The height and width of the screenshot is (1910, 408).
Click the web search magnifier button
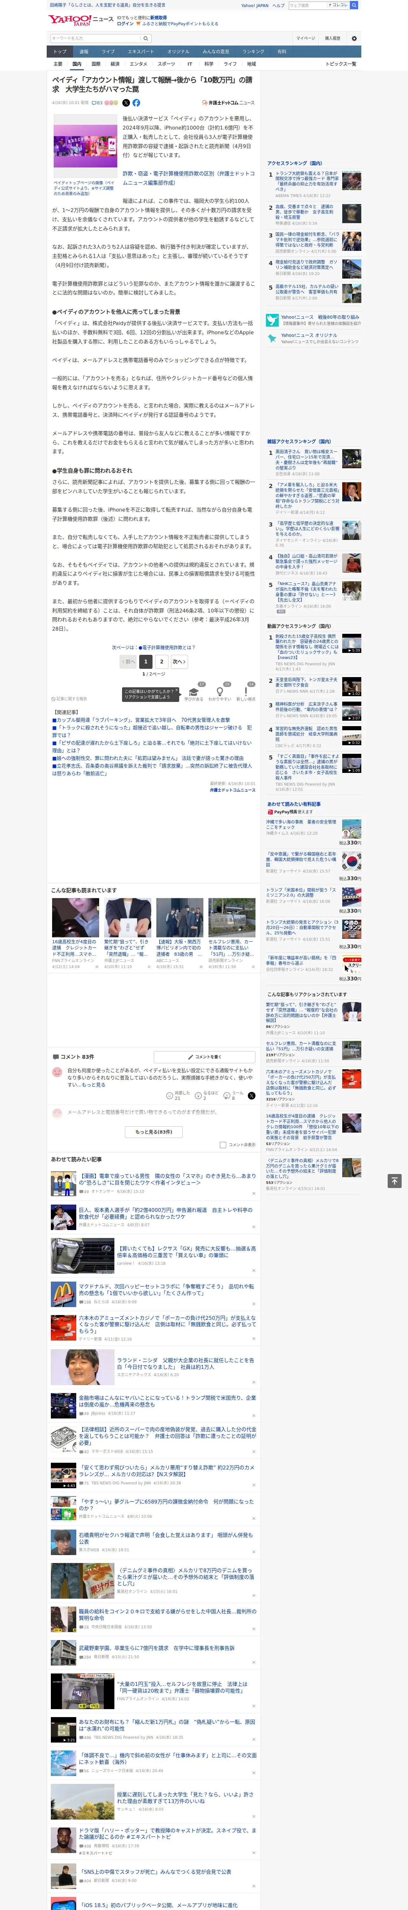[354, 5]
